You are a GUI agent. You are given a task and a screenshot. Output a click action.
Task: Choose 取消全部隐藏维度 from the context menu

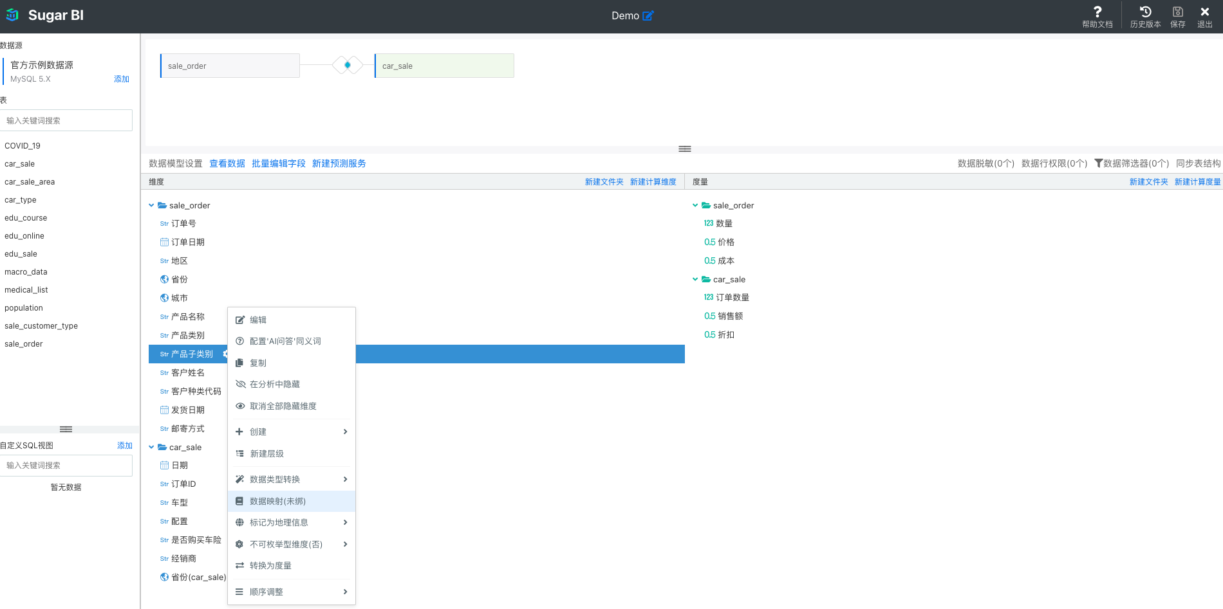click(292, 406)
